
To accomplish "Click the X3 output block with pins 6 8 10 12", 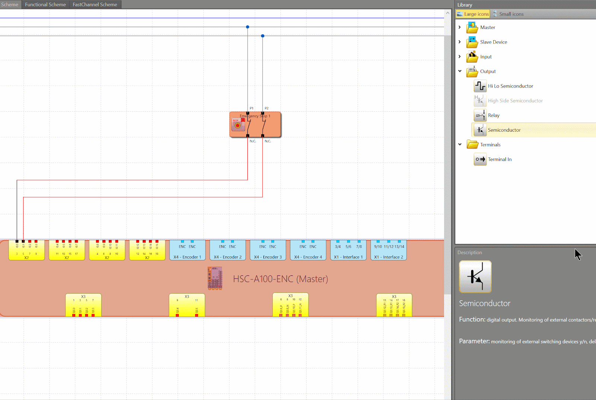I will (291, 305).
